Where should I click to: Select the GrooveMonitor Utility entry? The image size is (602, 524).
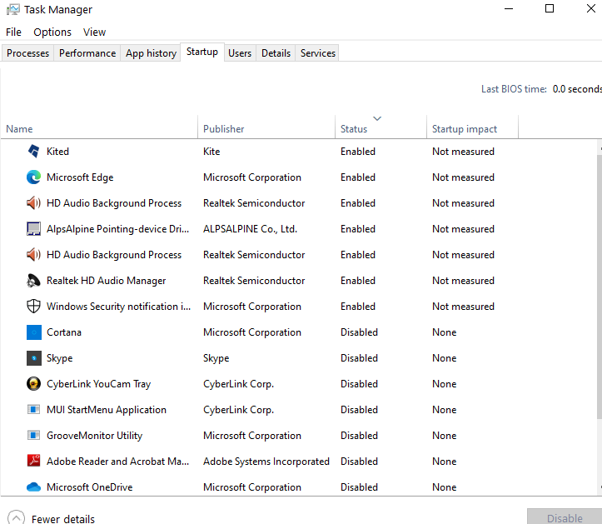coord(94,435)
